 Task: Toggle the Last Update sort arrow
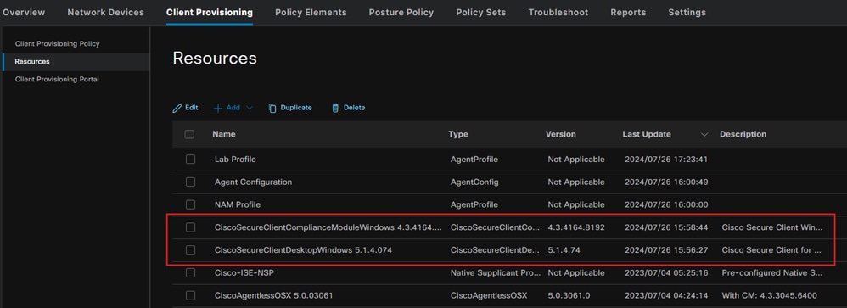click(704, 135)
